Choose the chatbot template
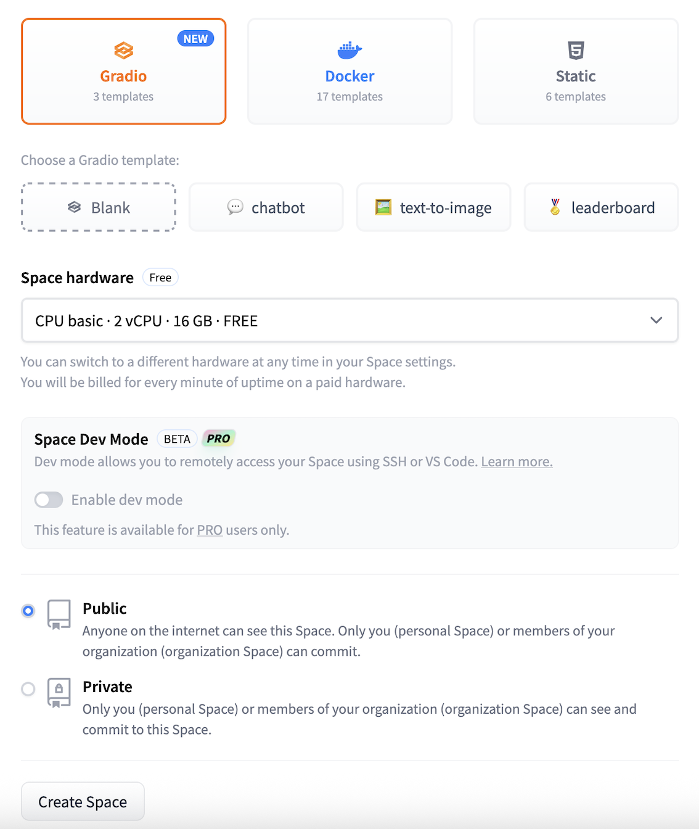 [266, 207]
